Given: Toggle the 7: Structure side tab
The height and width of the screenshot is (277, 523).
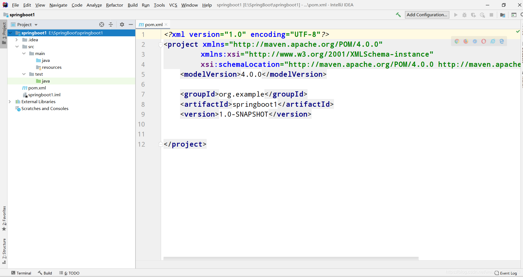Looking at the screenshot, I should (4, 251).
